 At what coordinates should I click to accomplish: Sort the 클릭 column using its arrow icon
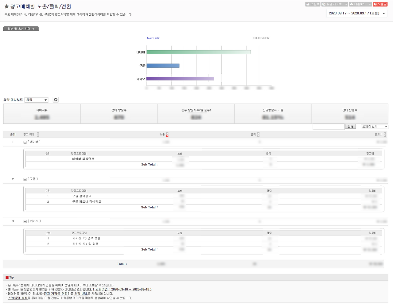coord(258,134)
